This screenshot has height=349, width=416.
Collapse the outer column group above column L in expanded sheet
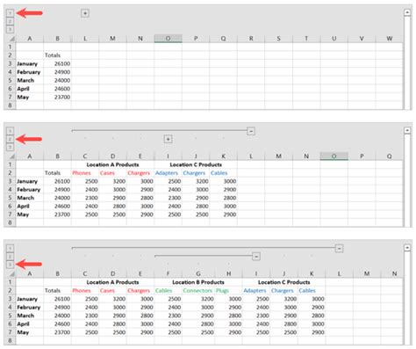(339, 249)
